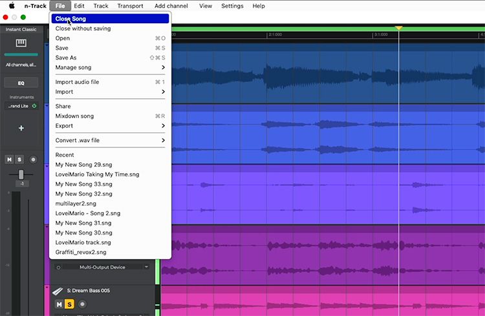Open recent file multilayer2.sng
Viewport: 485px width, 316px height.
click(x=110, y=204)
